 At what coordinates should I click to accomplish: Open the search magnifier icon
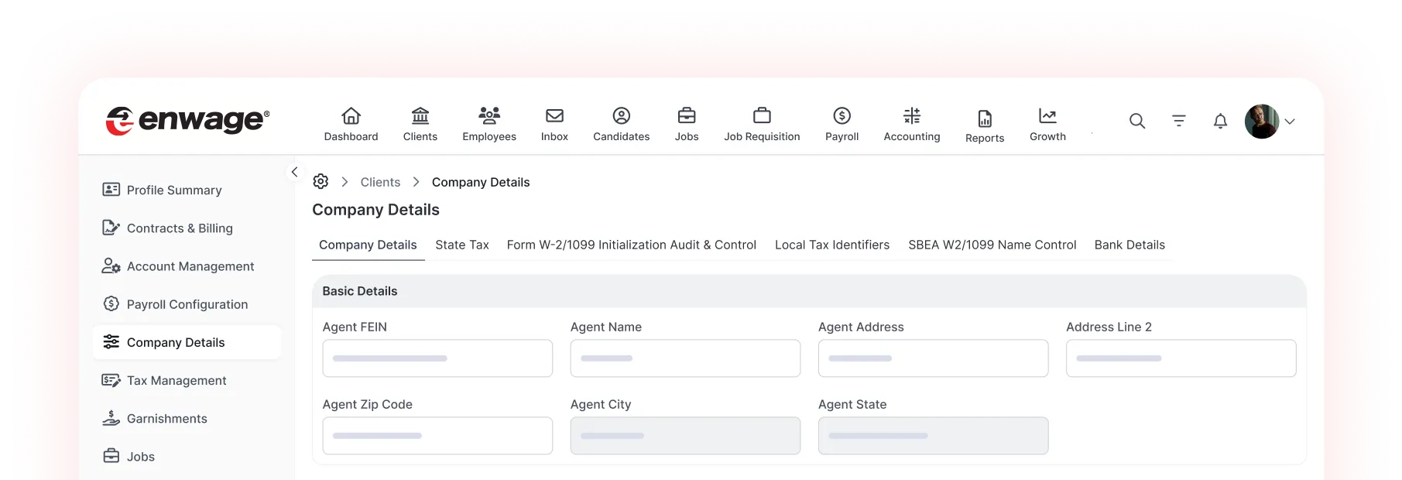(1136, 121)
